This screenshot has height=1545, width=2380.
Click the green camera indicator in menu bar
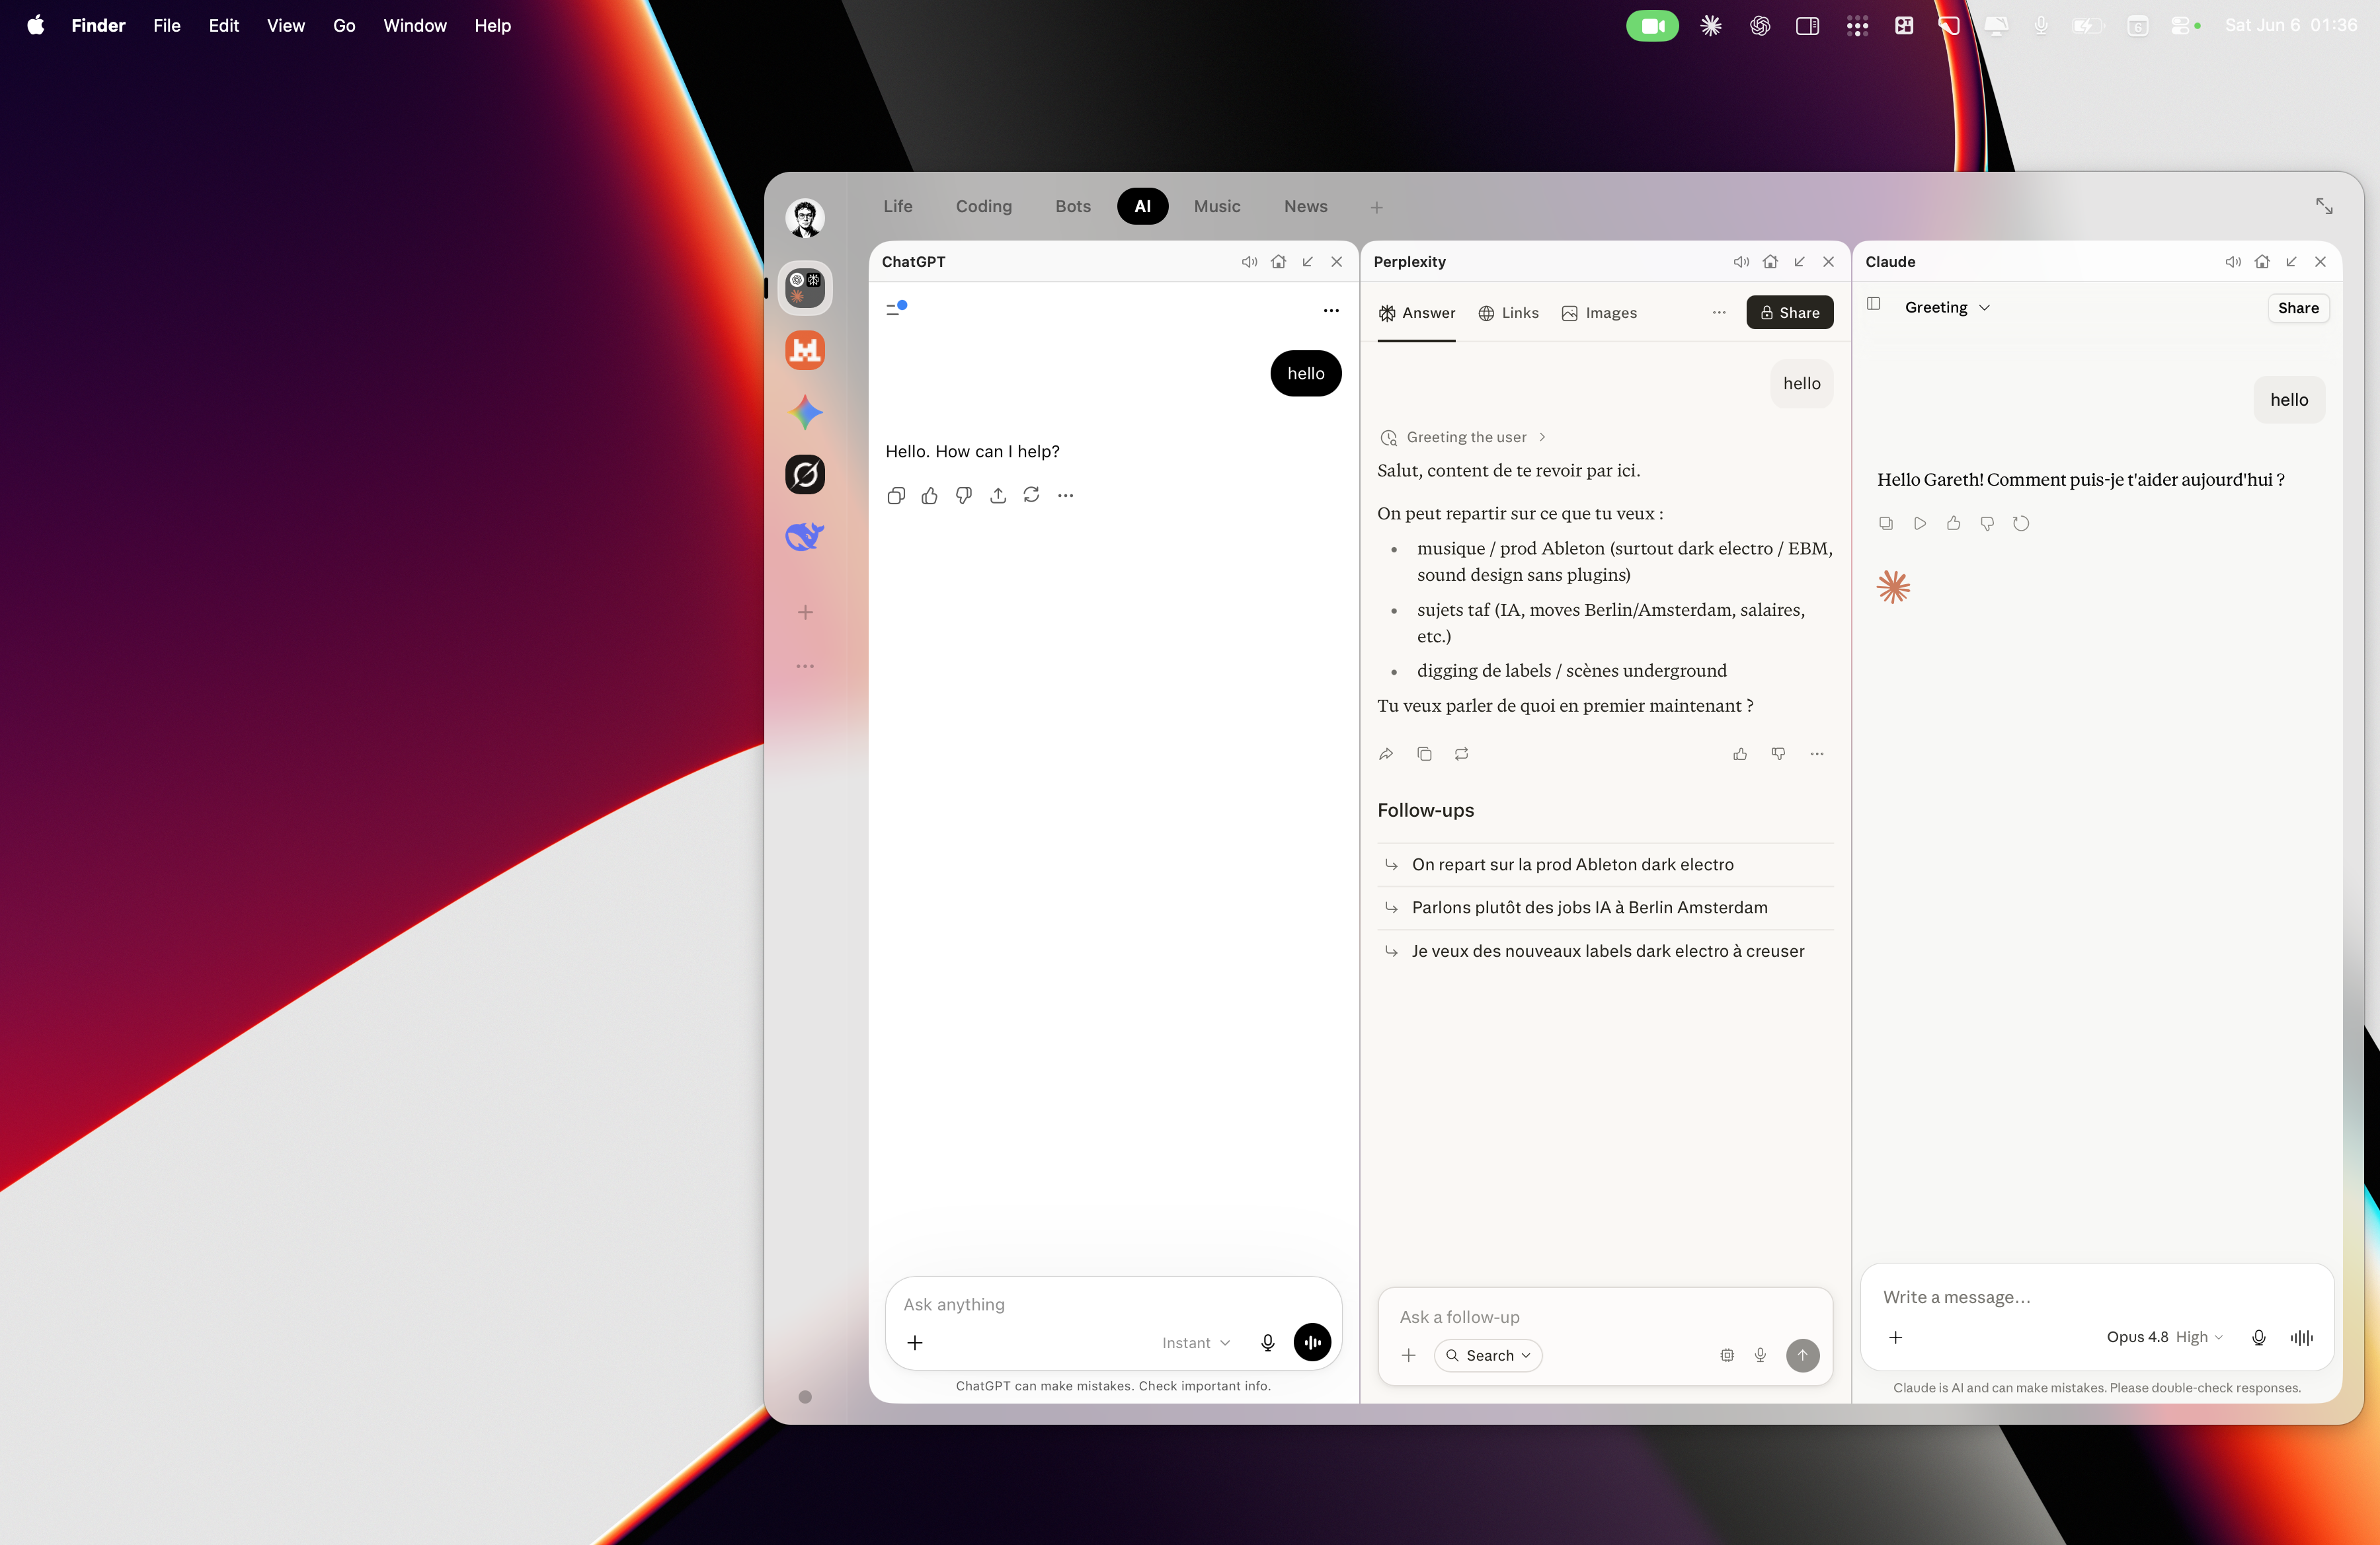(x=1652, y=25)
